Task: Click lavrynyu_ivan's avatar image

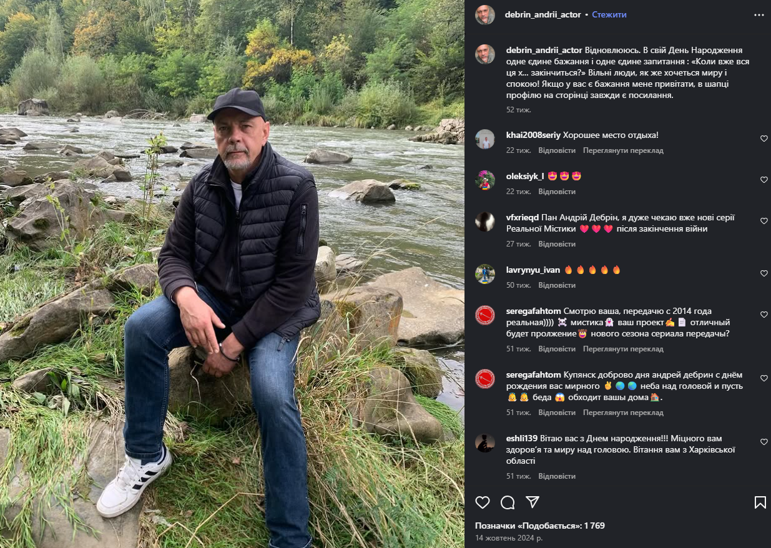Action: 485,273
